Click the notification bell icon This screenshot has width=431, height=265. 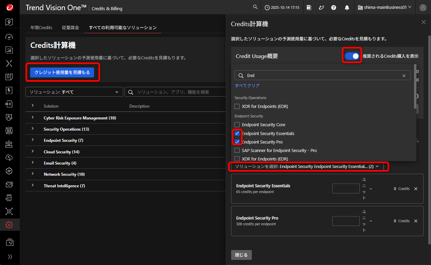click(x=347, y=7)
